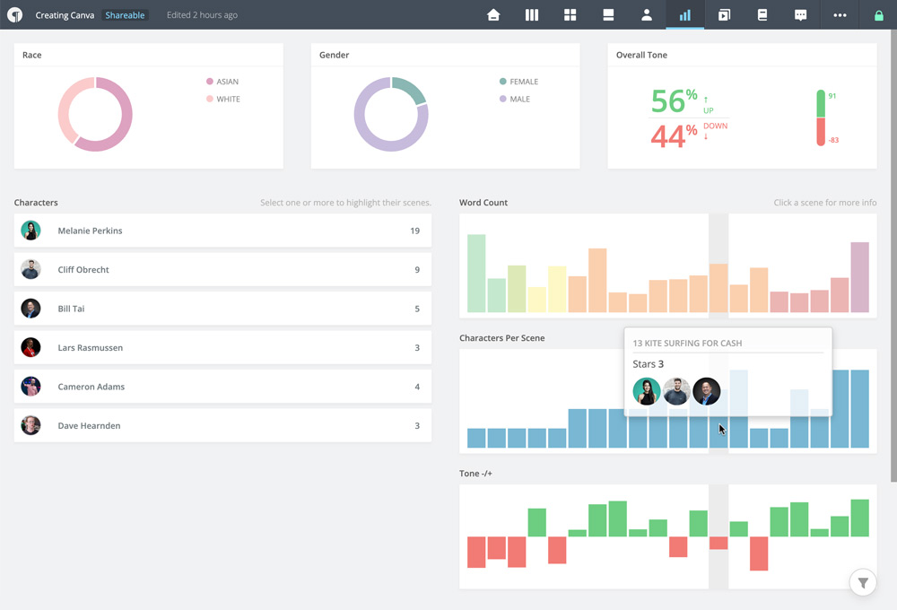Select the Cameron Adams character row
The height and width of the screenshot is (610, 897).
[222, 387]
